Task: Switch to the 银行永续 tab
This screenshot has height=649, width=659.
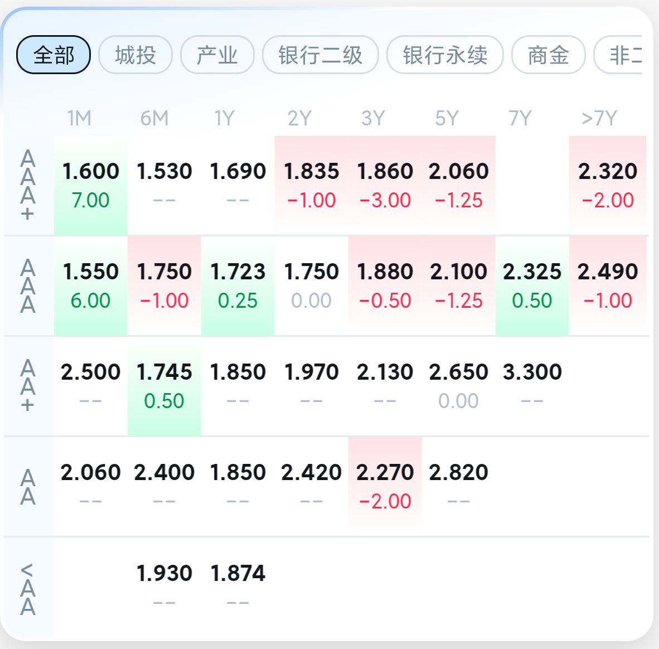Action: point(445,55)
